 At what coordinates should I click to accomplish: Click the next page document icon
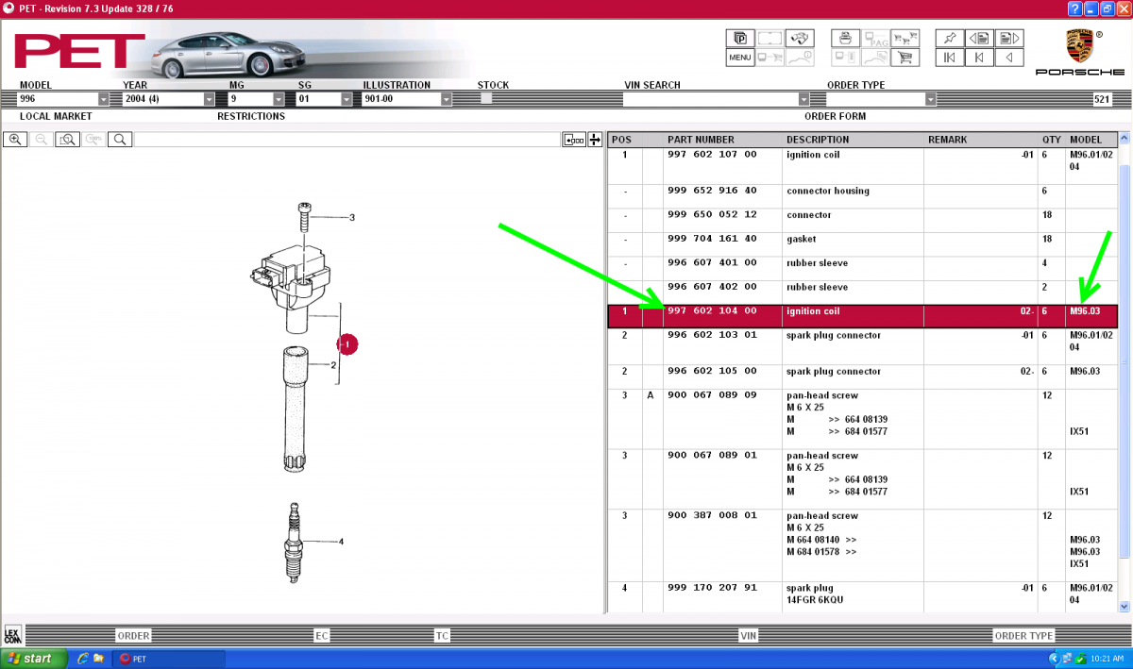pyautogui.click(x=1009, y=39)
